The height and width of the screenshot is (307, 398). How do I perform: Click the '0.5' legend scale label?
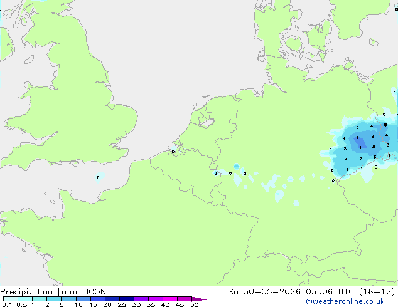click(x=22, y=304)
